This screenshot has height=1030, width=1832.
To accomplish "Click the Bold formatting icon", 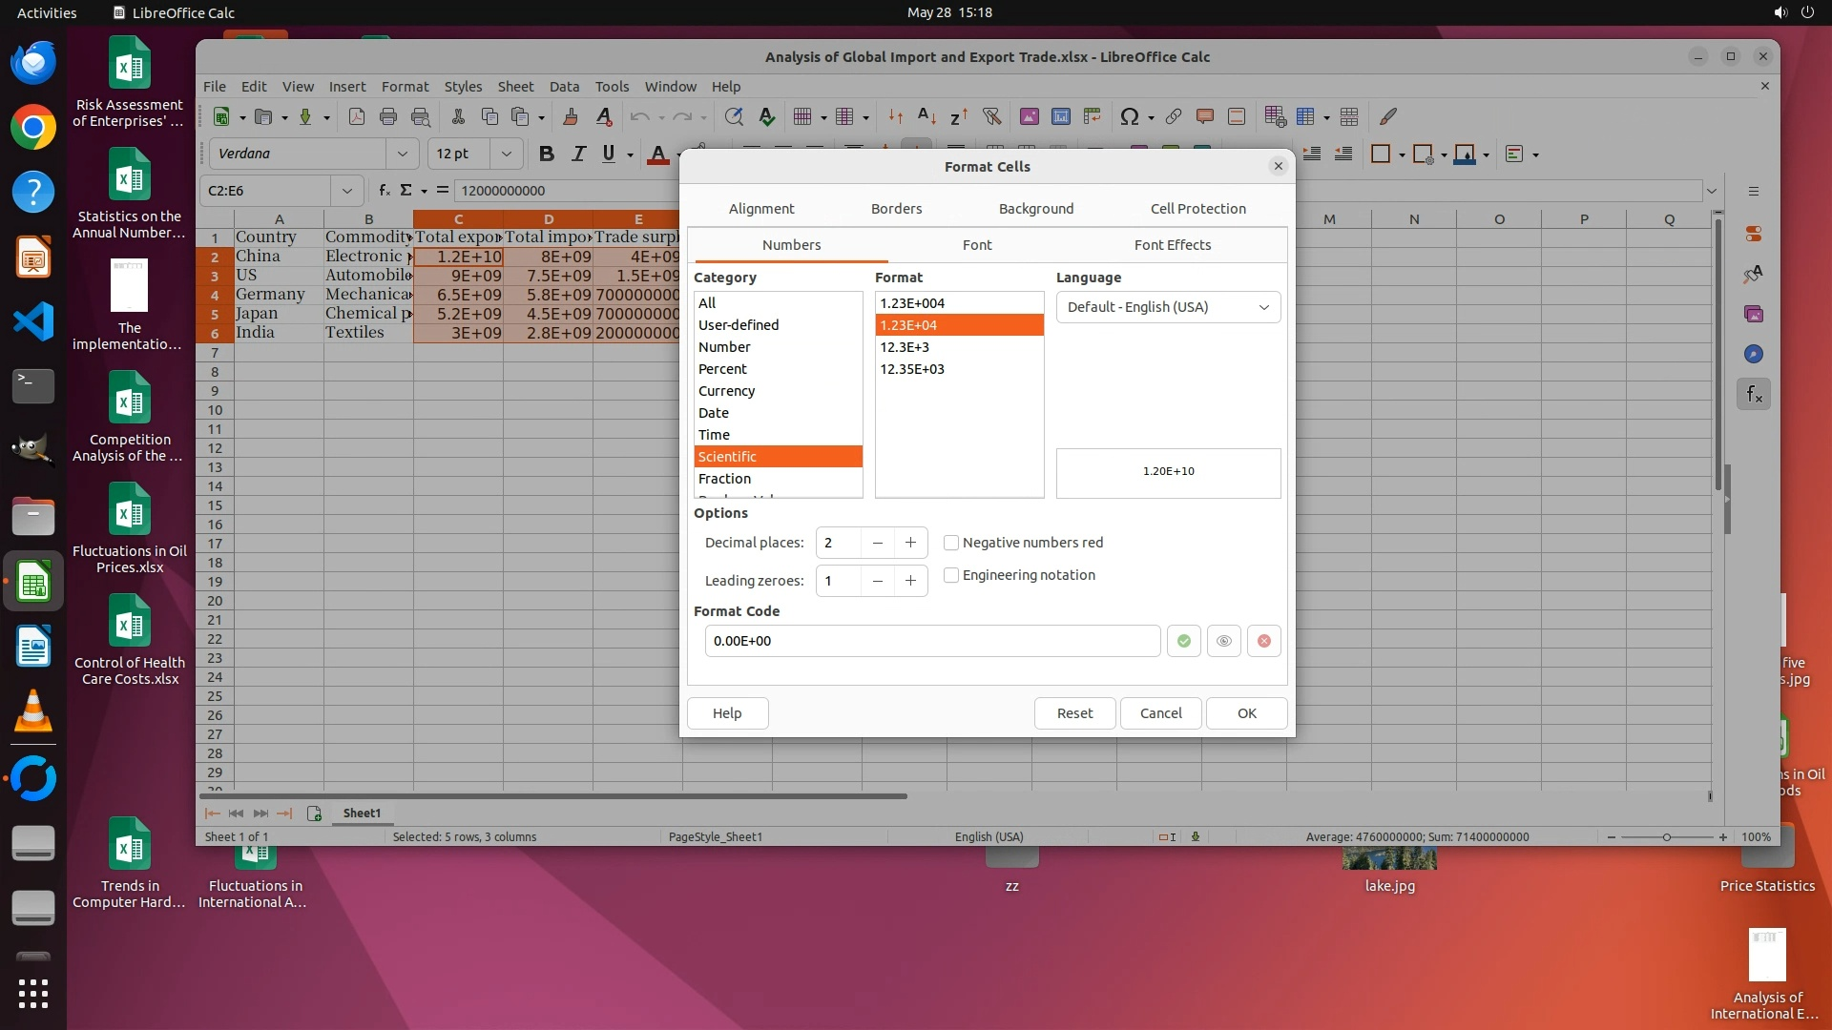I will (546, 154).
